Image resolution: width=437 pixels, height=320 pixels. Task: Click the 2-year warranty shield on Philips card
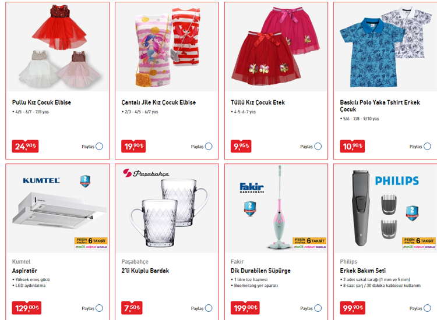click(x=412, y=213)
